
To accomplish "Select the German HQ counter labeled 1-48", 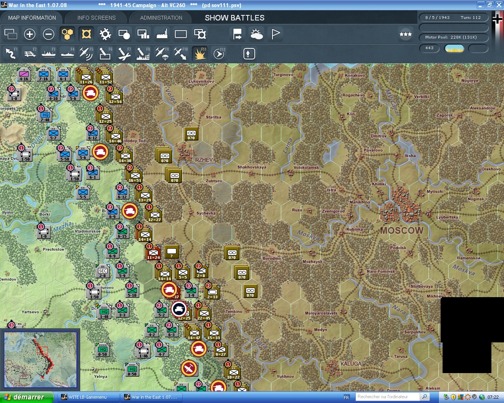I will tap(104, 312).
